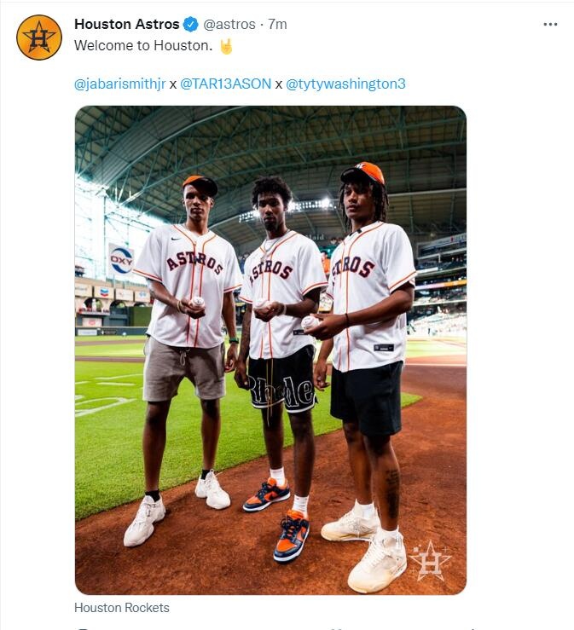Click the right player's orange cap
The width and height of the screenshot is (574, 630).
tap(364, 173)
